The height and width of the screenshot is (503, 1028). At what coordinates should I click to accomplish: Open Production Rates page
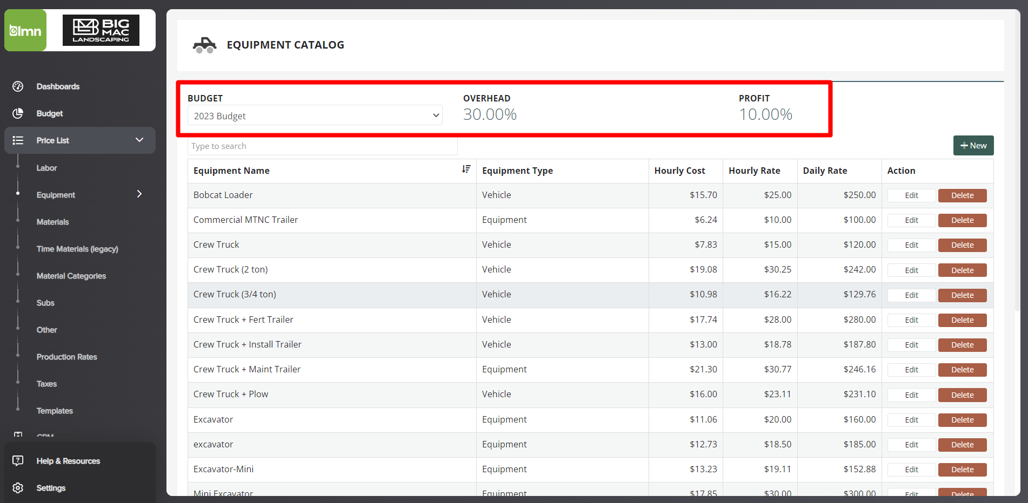67,357
